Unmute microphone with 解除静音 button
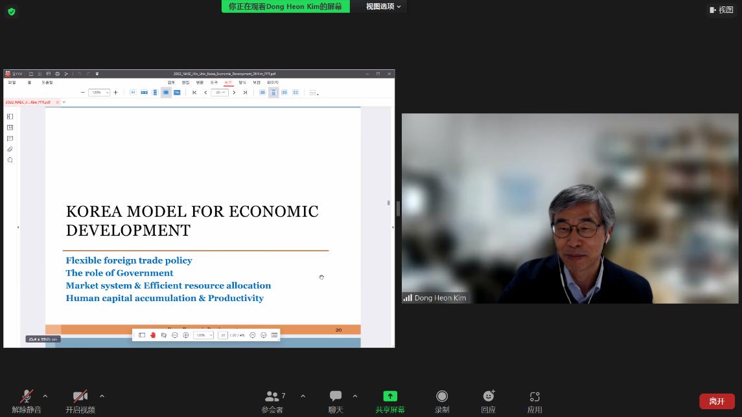 27,401
